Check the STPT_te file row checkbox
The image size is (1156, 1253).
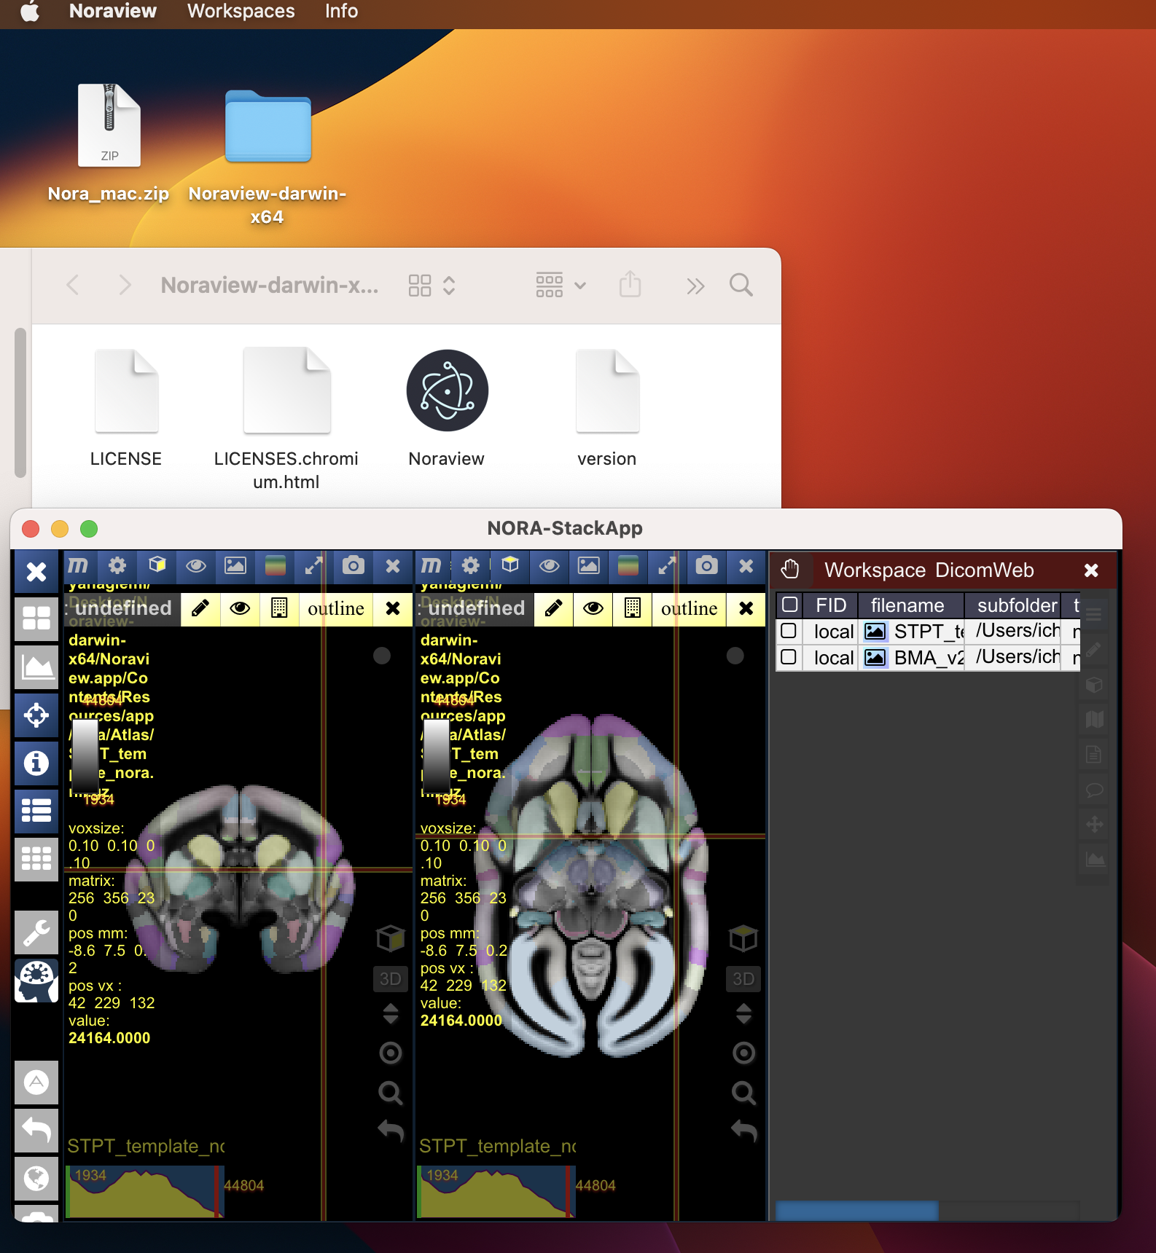[x=788, y=630]
